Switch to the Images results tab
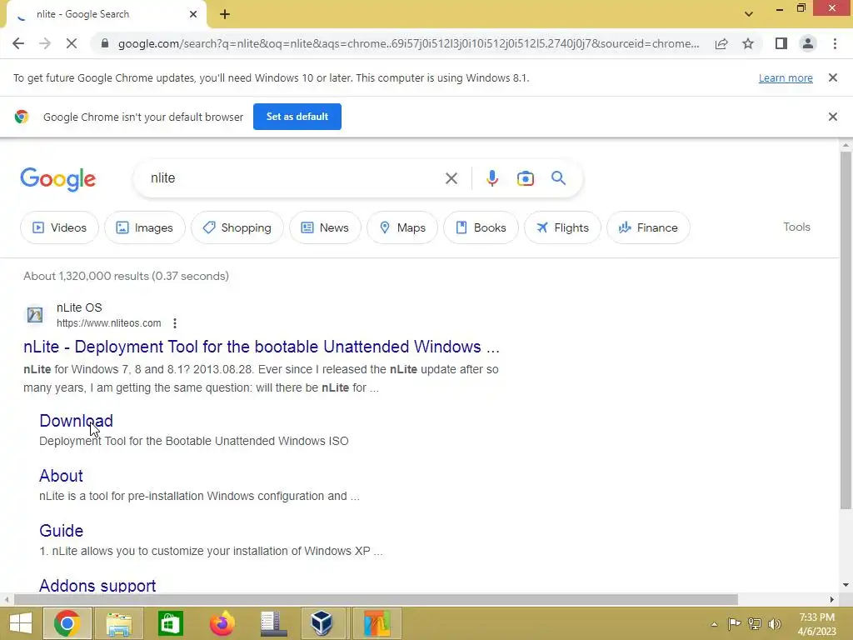Viewport: 853px width, 640px height. [x=145, y=227]
